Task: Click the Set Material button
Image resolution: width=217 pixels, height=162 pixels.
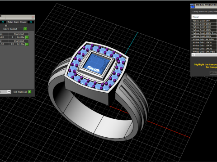Action: 20,92
